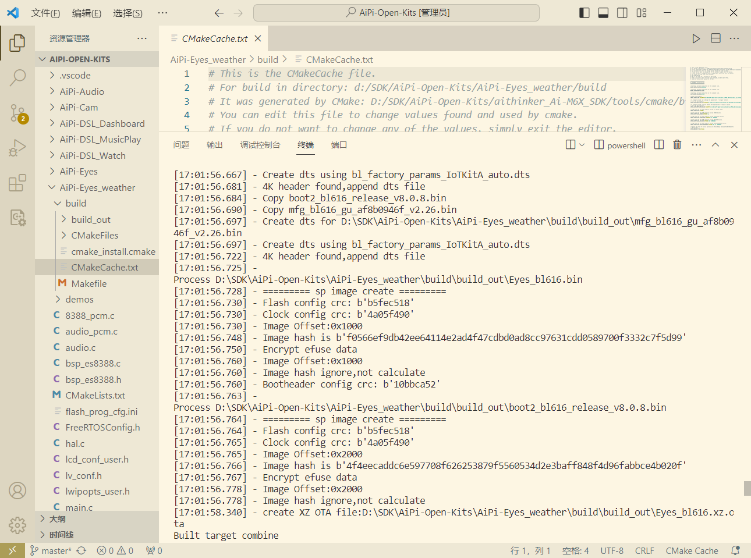The width and height of the screenshot is (751, 558).
Task: Click the command center search box
Action: (396, 13)
